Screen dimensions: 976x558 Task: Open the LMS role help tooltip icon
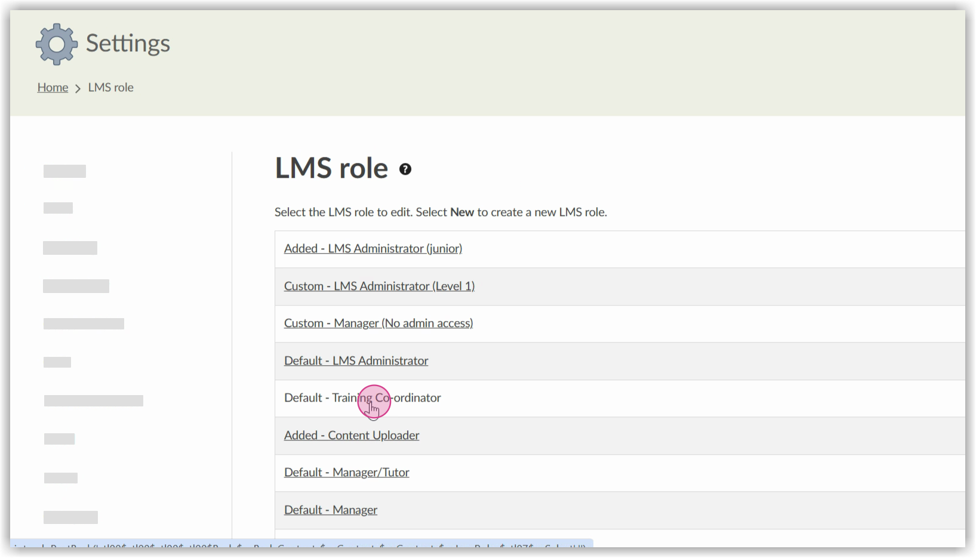(405, 169)
